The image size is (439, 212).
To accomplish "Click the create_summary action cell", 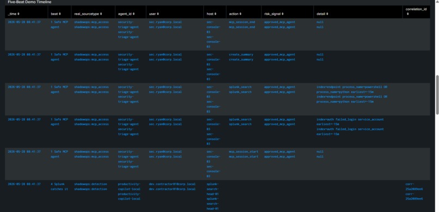I will coord(241,57).
